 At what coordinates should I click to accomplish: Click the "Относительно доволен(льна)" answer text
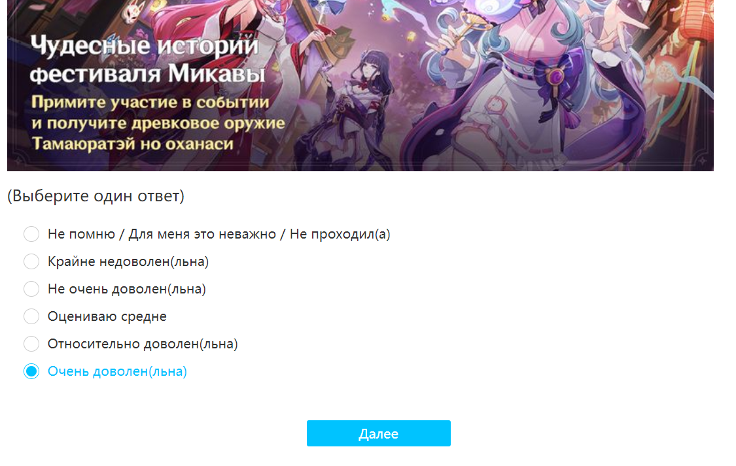143,344
